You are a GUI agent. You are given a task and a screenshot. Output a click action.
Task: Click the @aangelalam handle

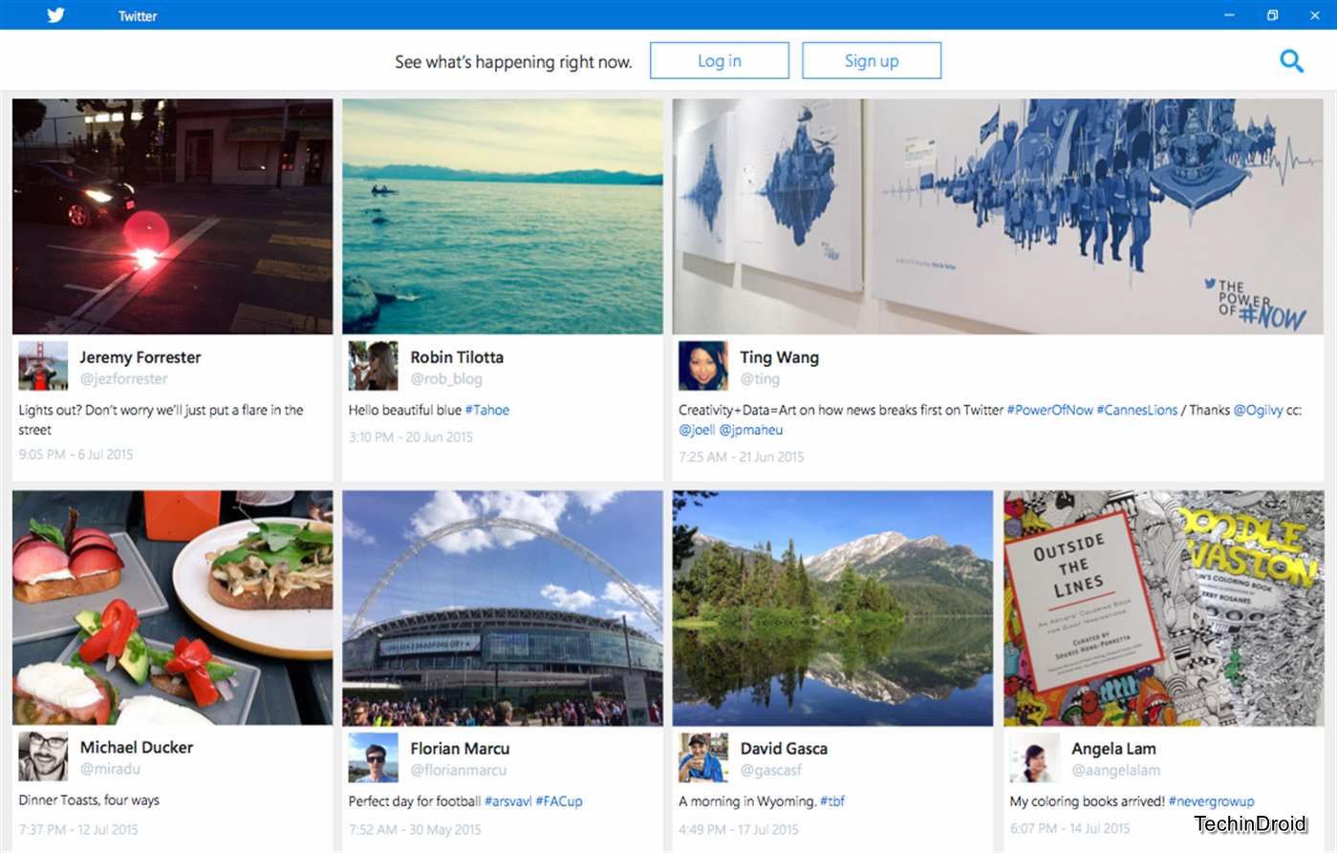point(1115,770)
